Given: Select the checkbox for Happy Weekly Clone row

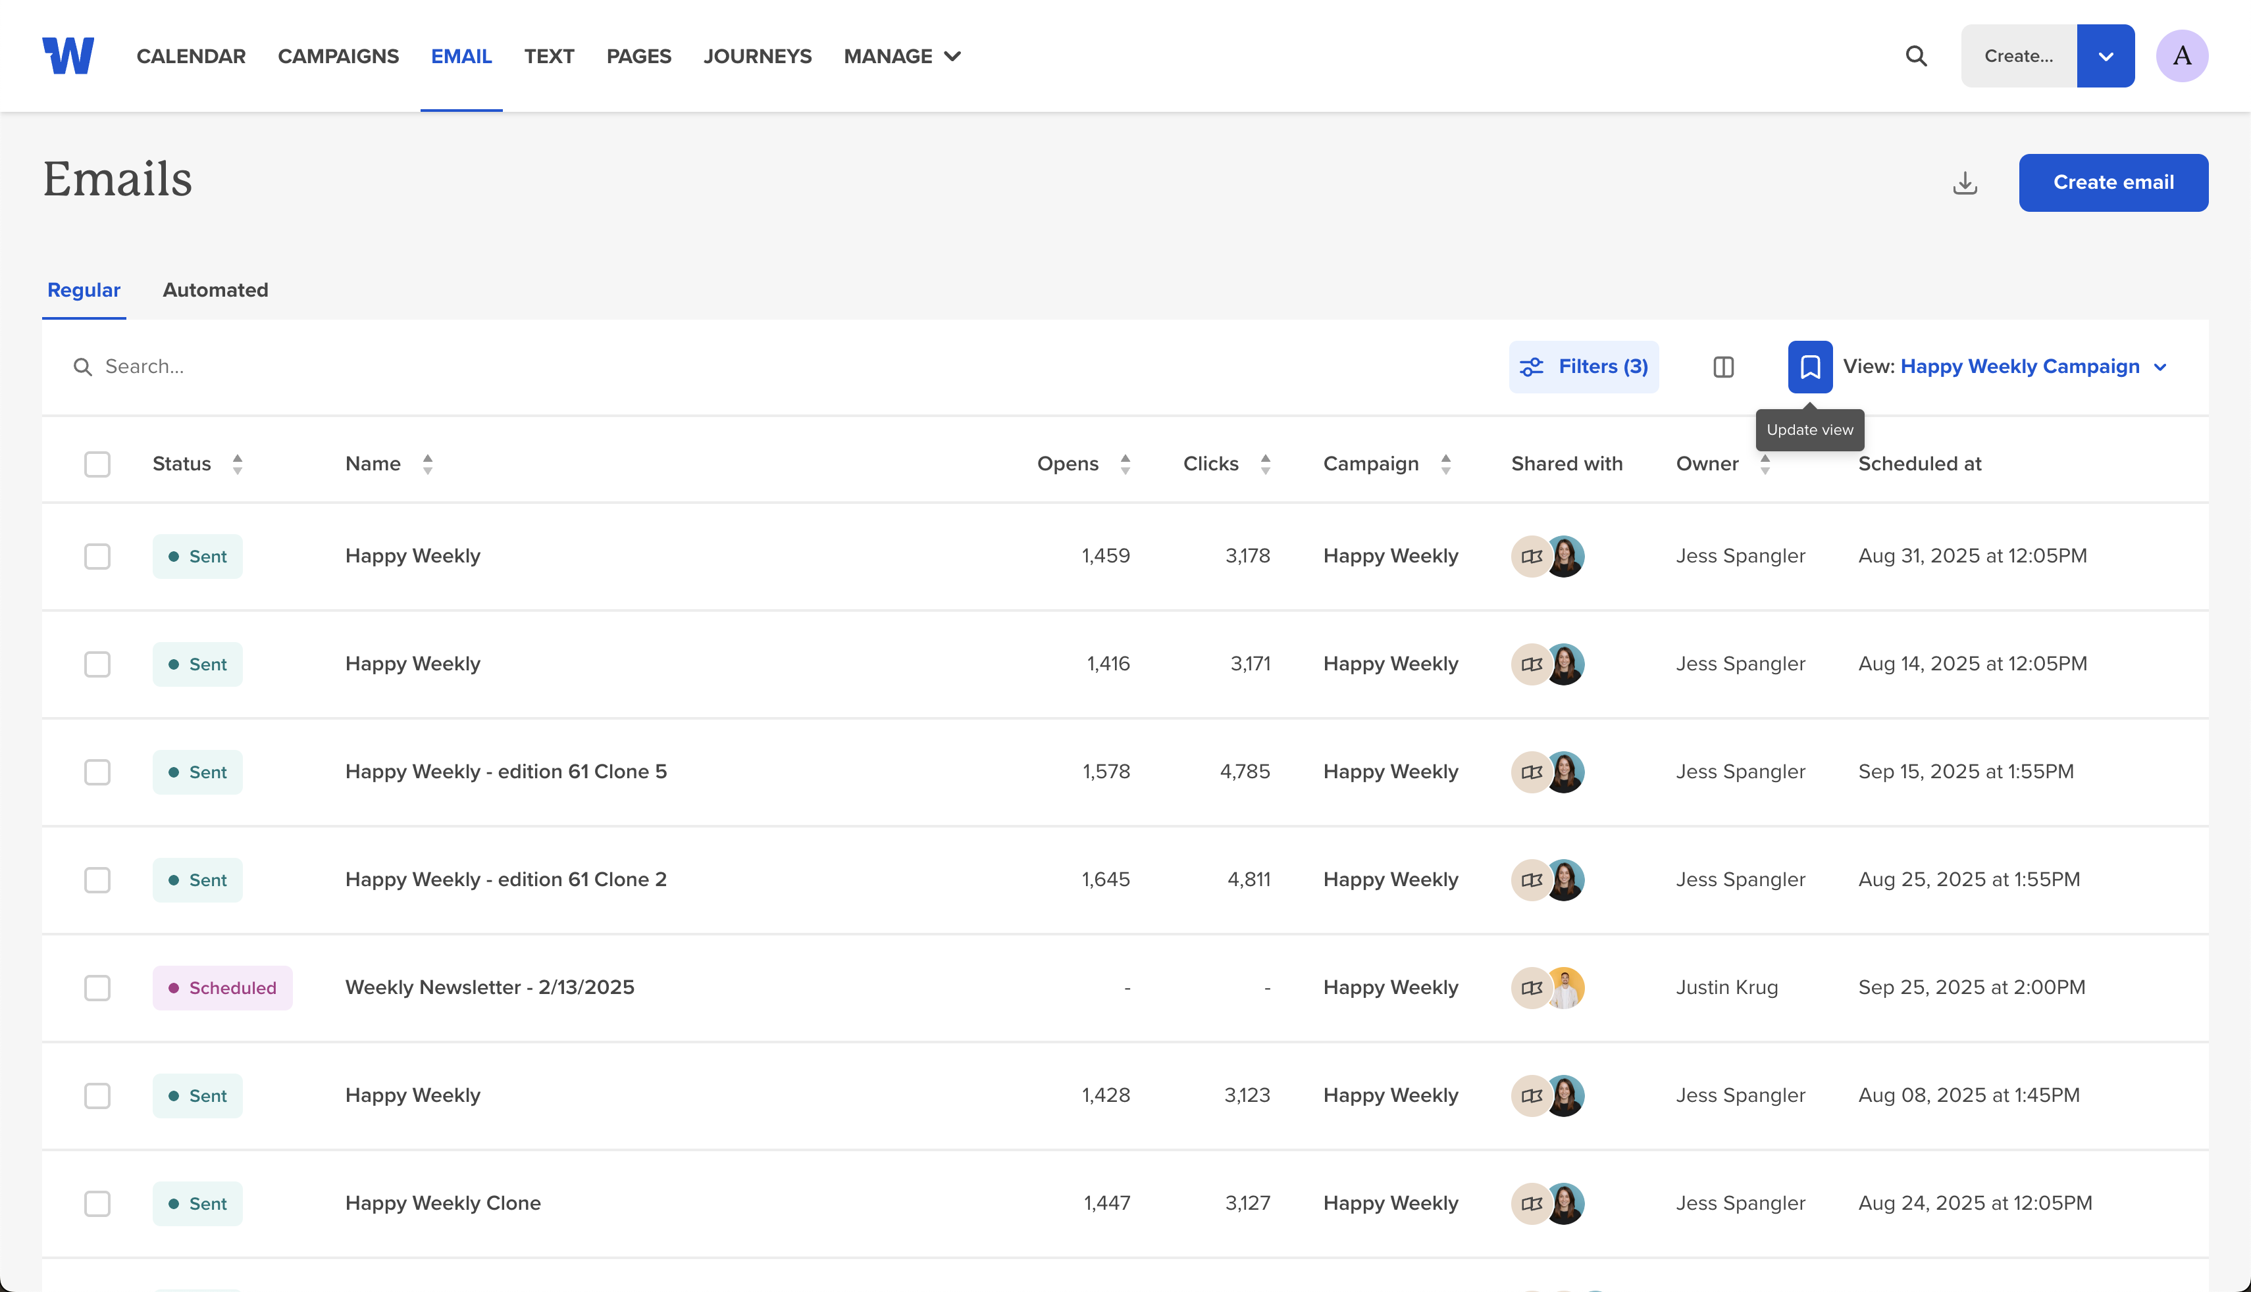Looking at the screenshot, I should 97,1203.
